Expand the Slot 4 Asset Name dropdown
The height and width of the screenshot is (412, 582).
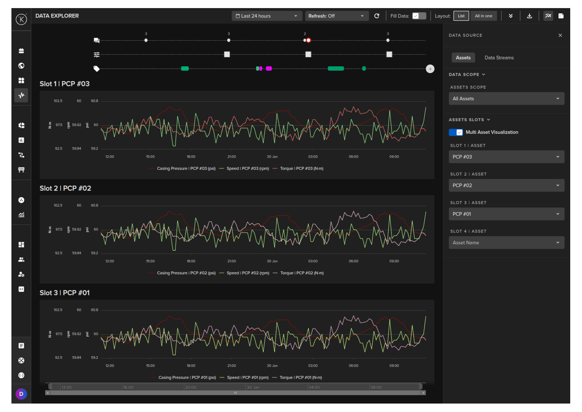[506, 243]
